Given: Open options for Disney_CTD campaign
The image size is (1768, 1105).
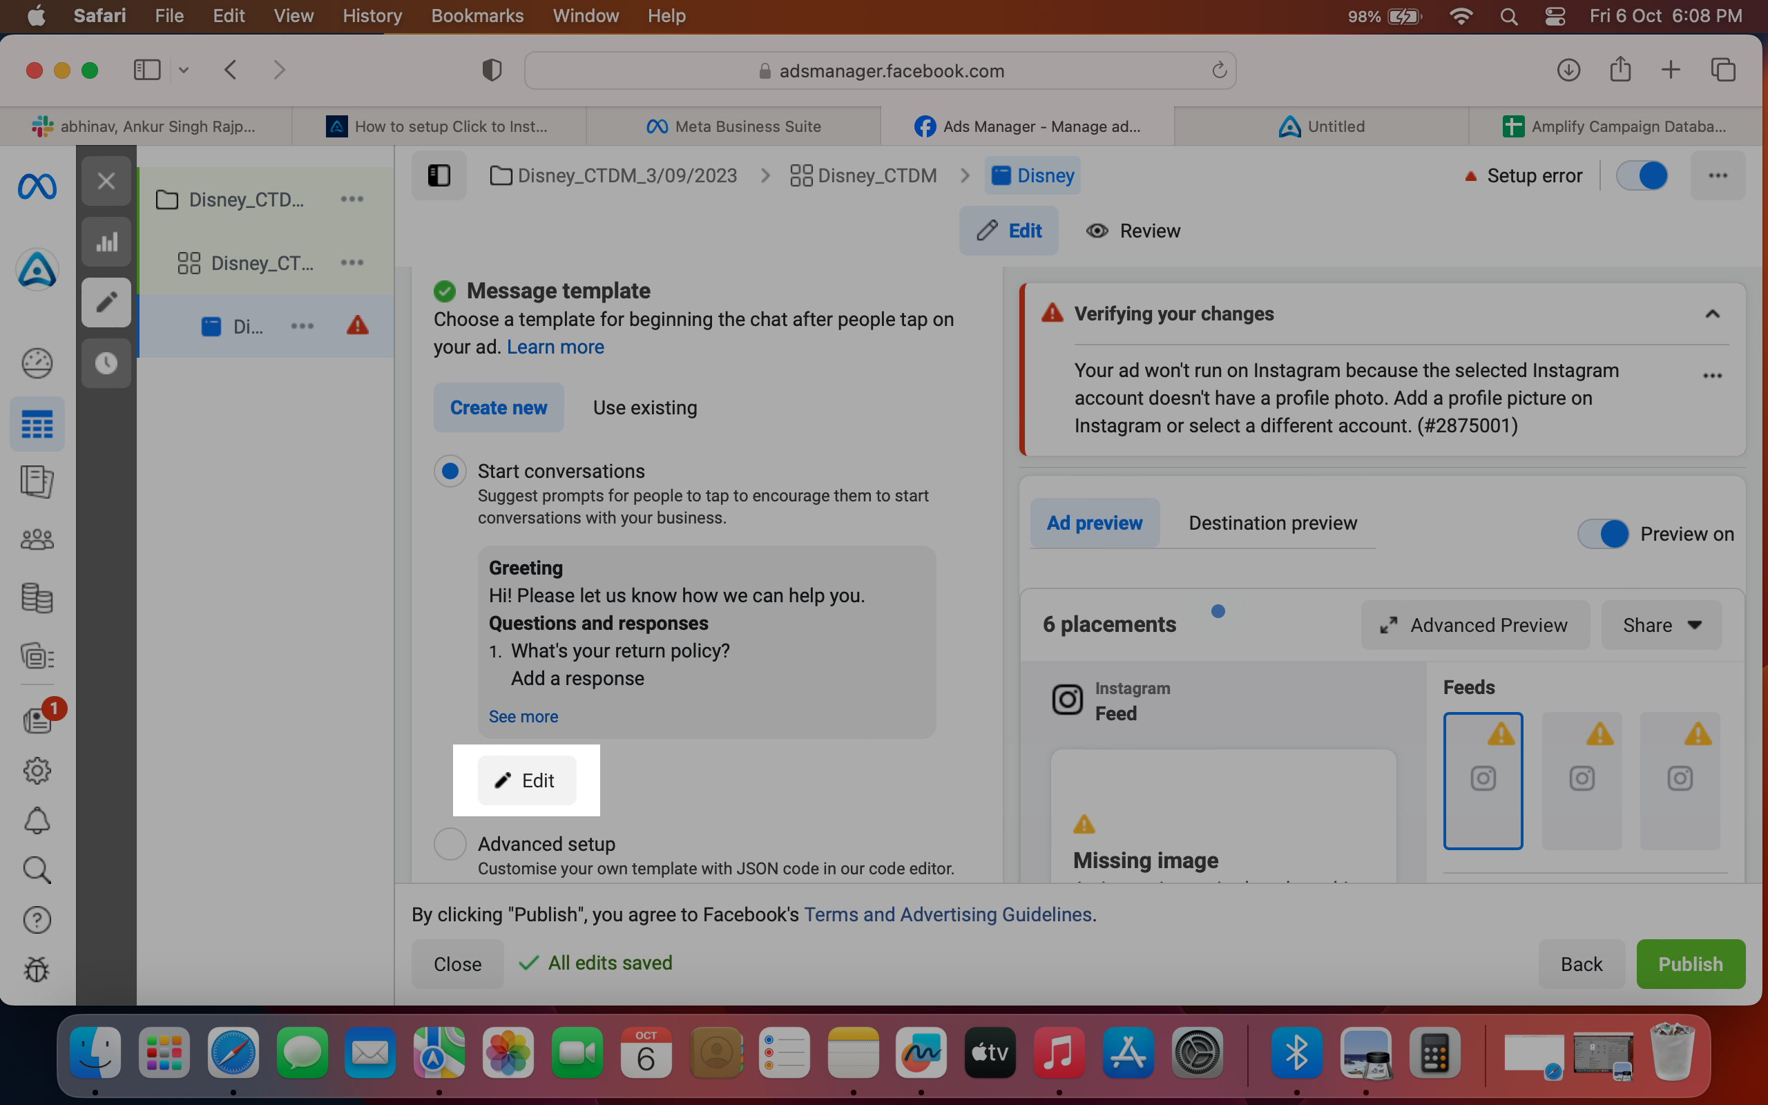Looking at the screenshot, I should tap(352, 200).
